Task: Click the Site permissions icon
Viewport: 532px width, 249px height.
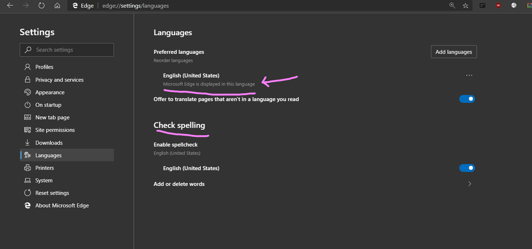Action: tap(28, 130)
